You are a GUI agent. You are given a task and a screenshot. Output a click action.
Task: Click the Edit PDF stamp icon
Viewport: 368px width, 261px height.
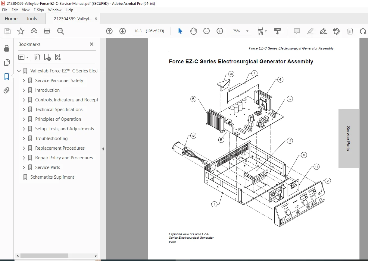[x=337, y=31]
